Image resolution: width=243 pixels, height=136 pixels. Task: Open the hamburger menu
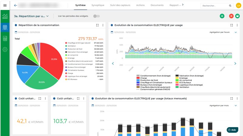coord(5,5)
